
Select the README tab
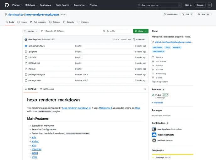[x=30, y=89]
